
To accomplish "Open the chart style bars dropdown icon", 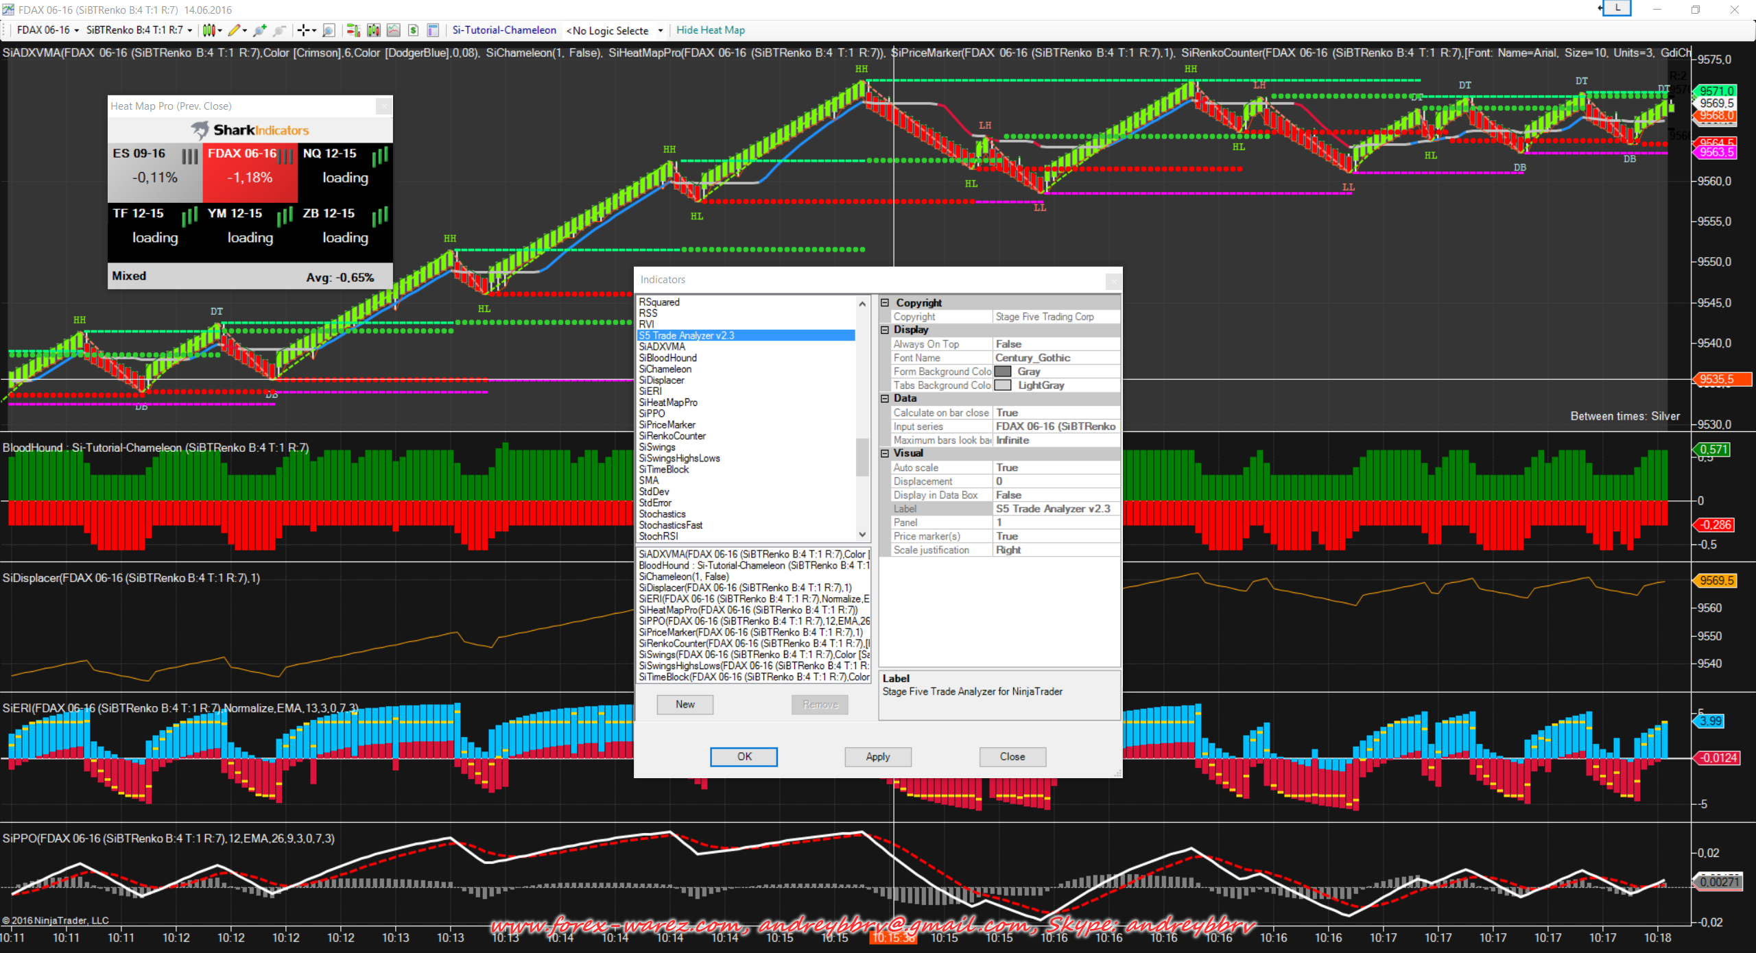I will click(x=210, y=30).
